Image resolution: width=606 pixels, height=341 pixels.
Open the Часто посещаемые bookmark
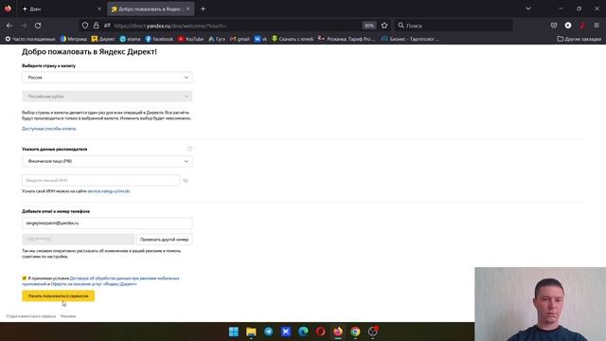(x=30, y=39)
